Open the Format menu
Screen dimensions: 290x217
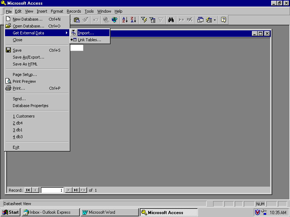click(x=57, y=12)
